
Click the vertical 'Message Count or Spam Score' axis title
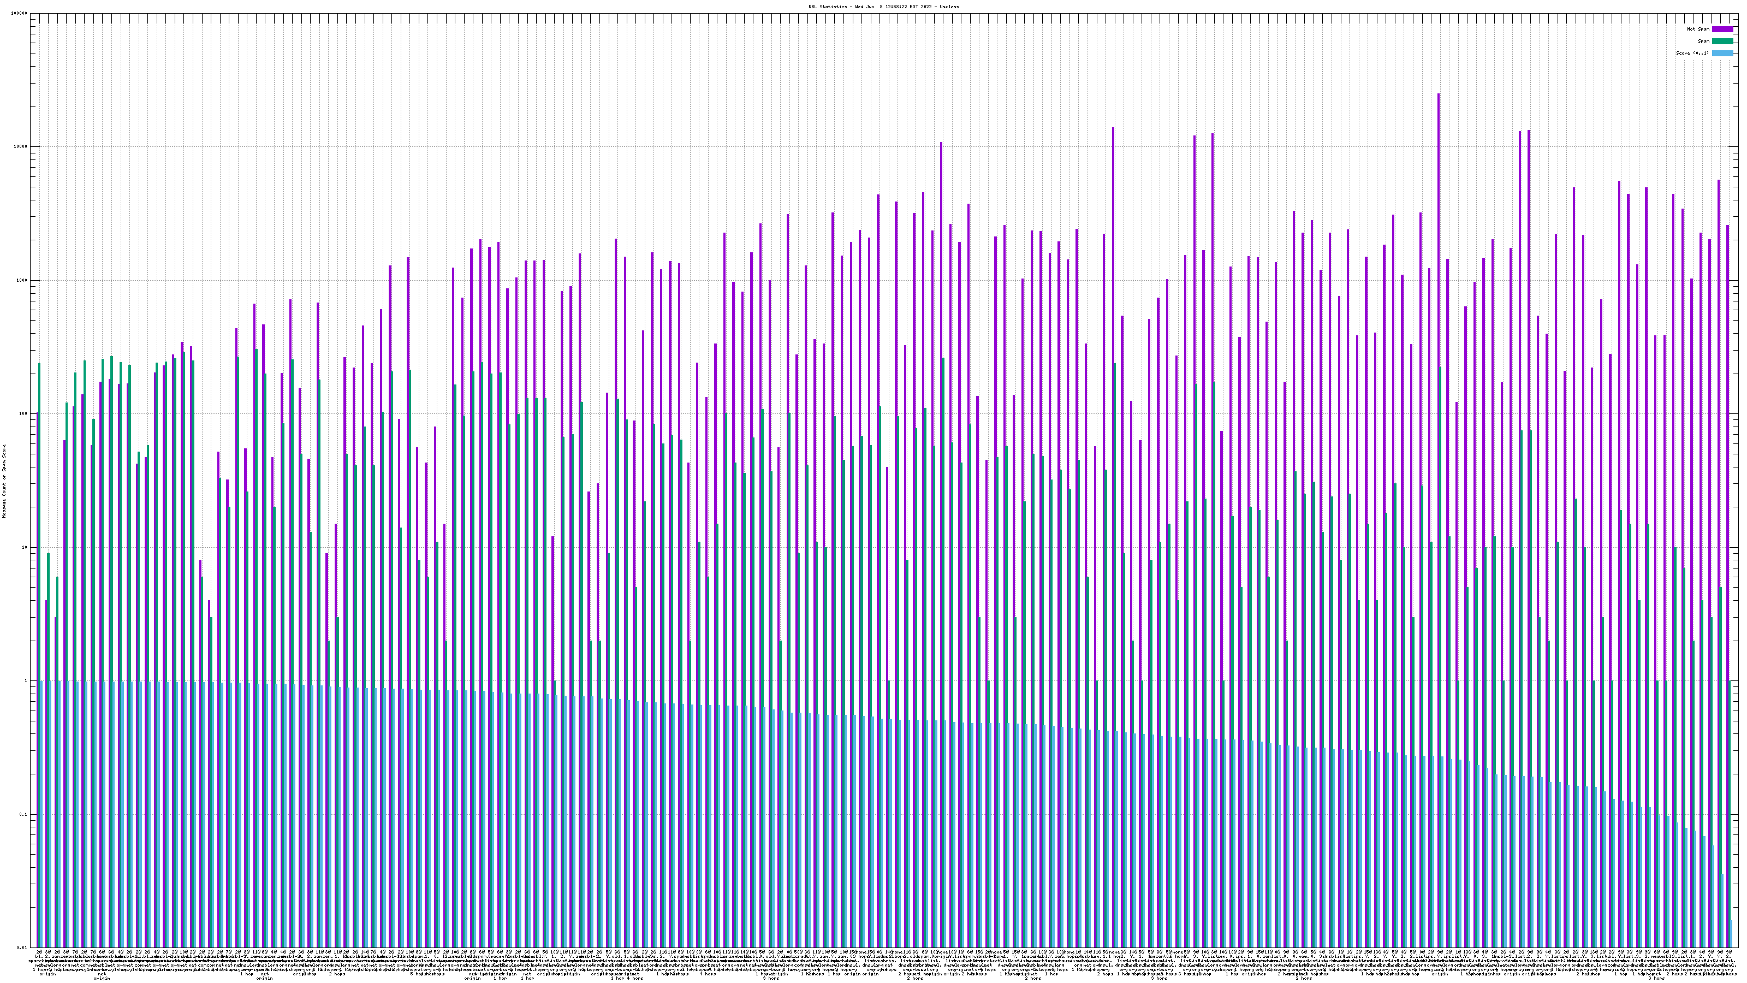(x=4, y=481)
